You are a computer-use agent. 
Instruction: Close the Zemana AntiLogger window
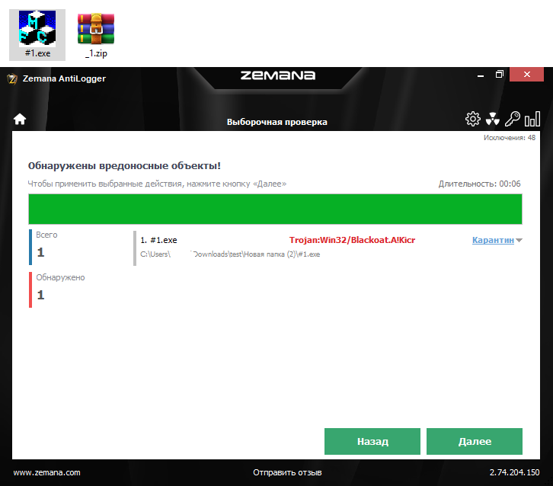(526, 75)
